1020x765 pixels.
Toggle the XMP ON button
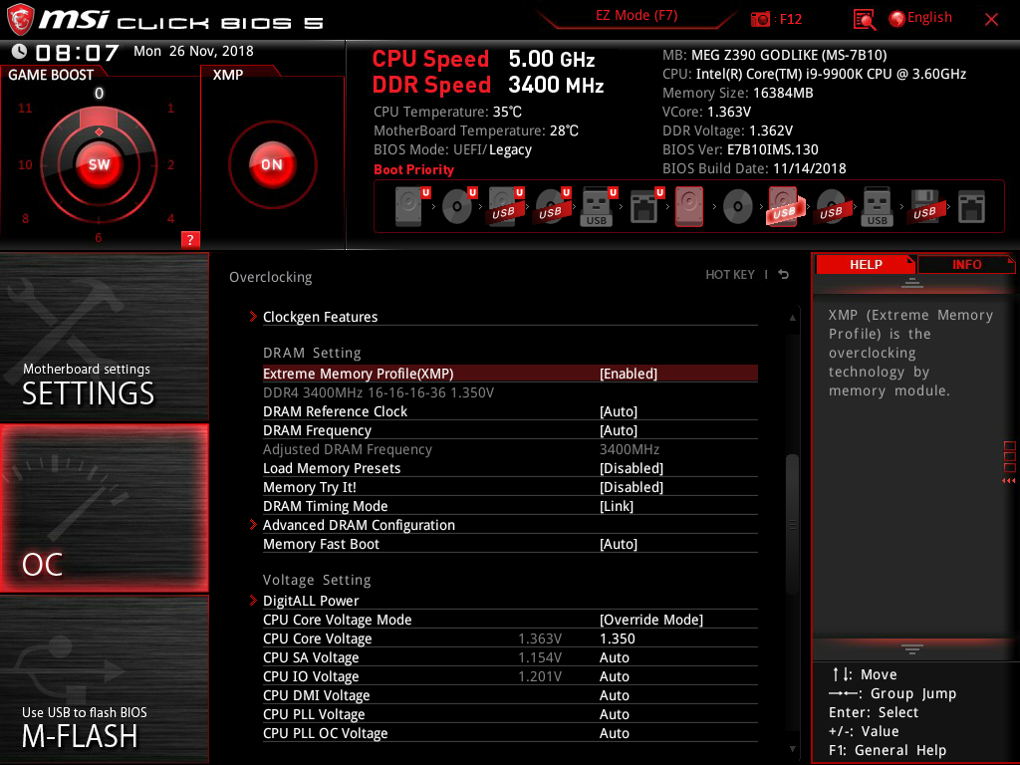pos(271,164)
